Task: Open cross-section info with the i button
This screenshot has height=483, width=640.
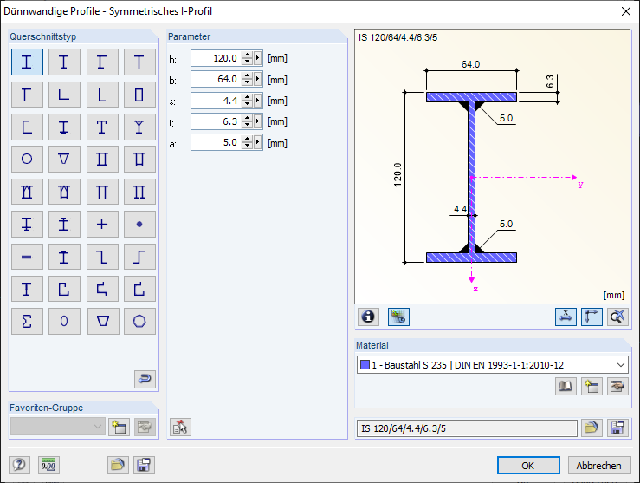Action: tap(368, 317)
